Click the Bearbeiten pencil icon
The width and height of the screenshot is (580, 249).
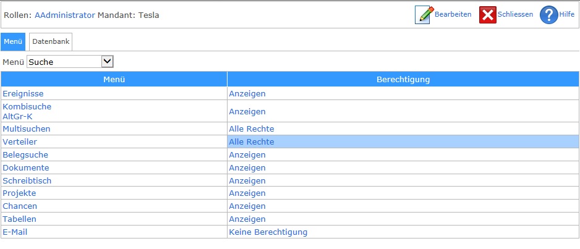tap(424, 15)
